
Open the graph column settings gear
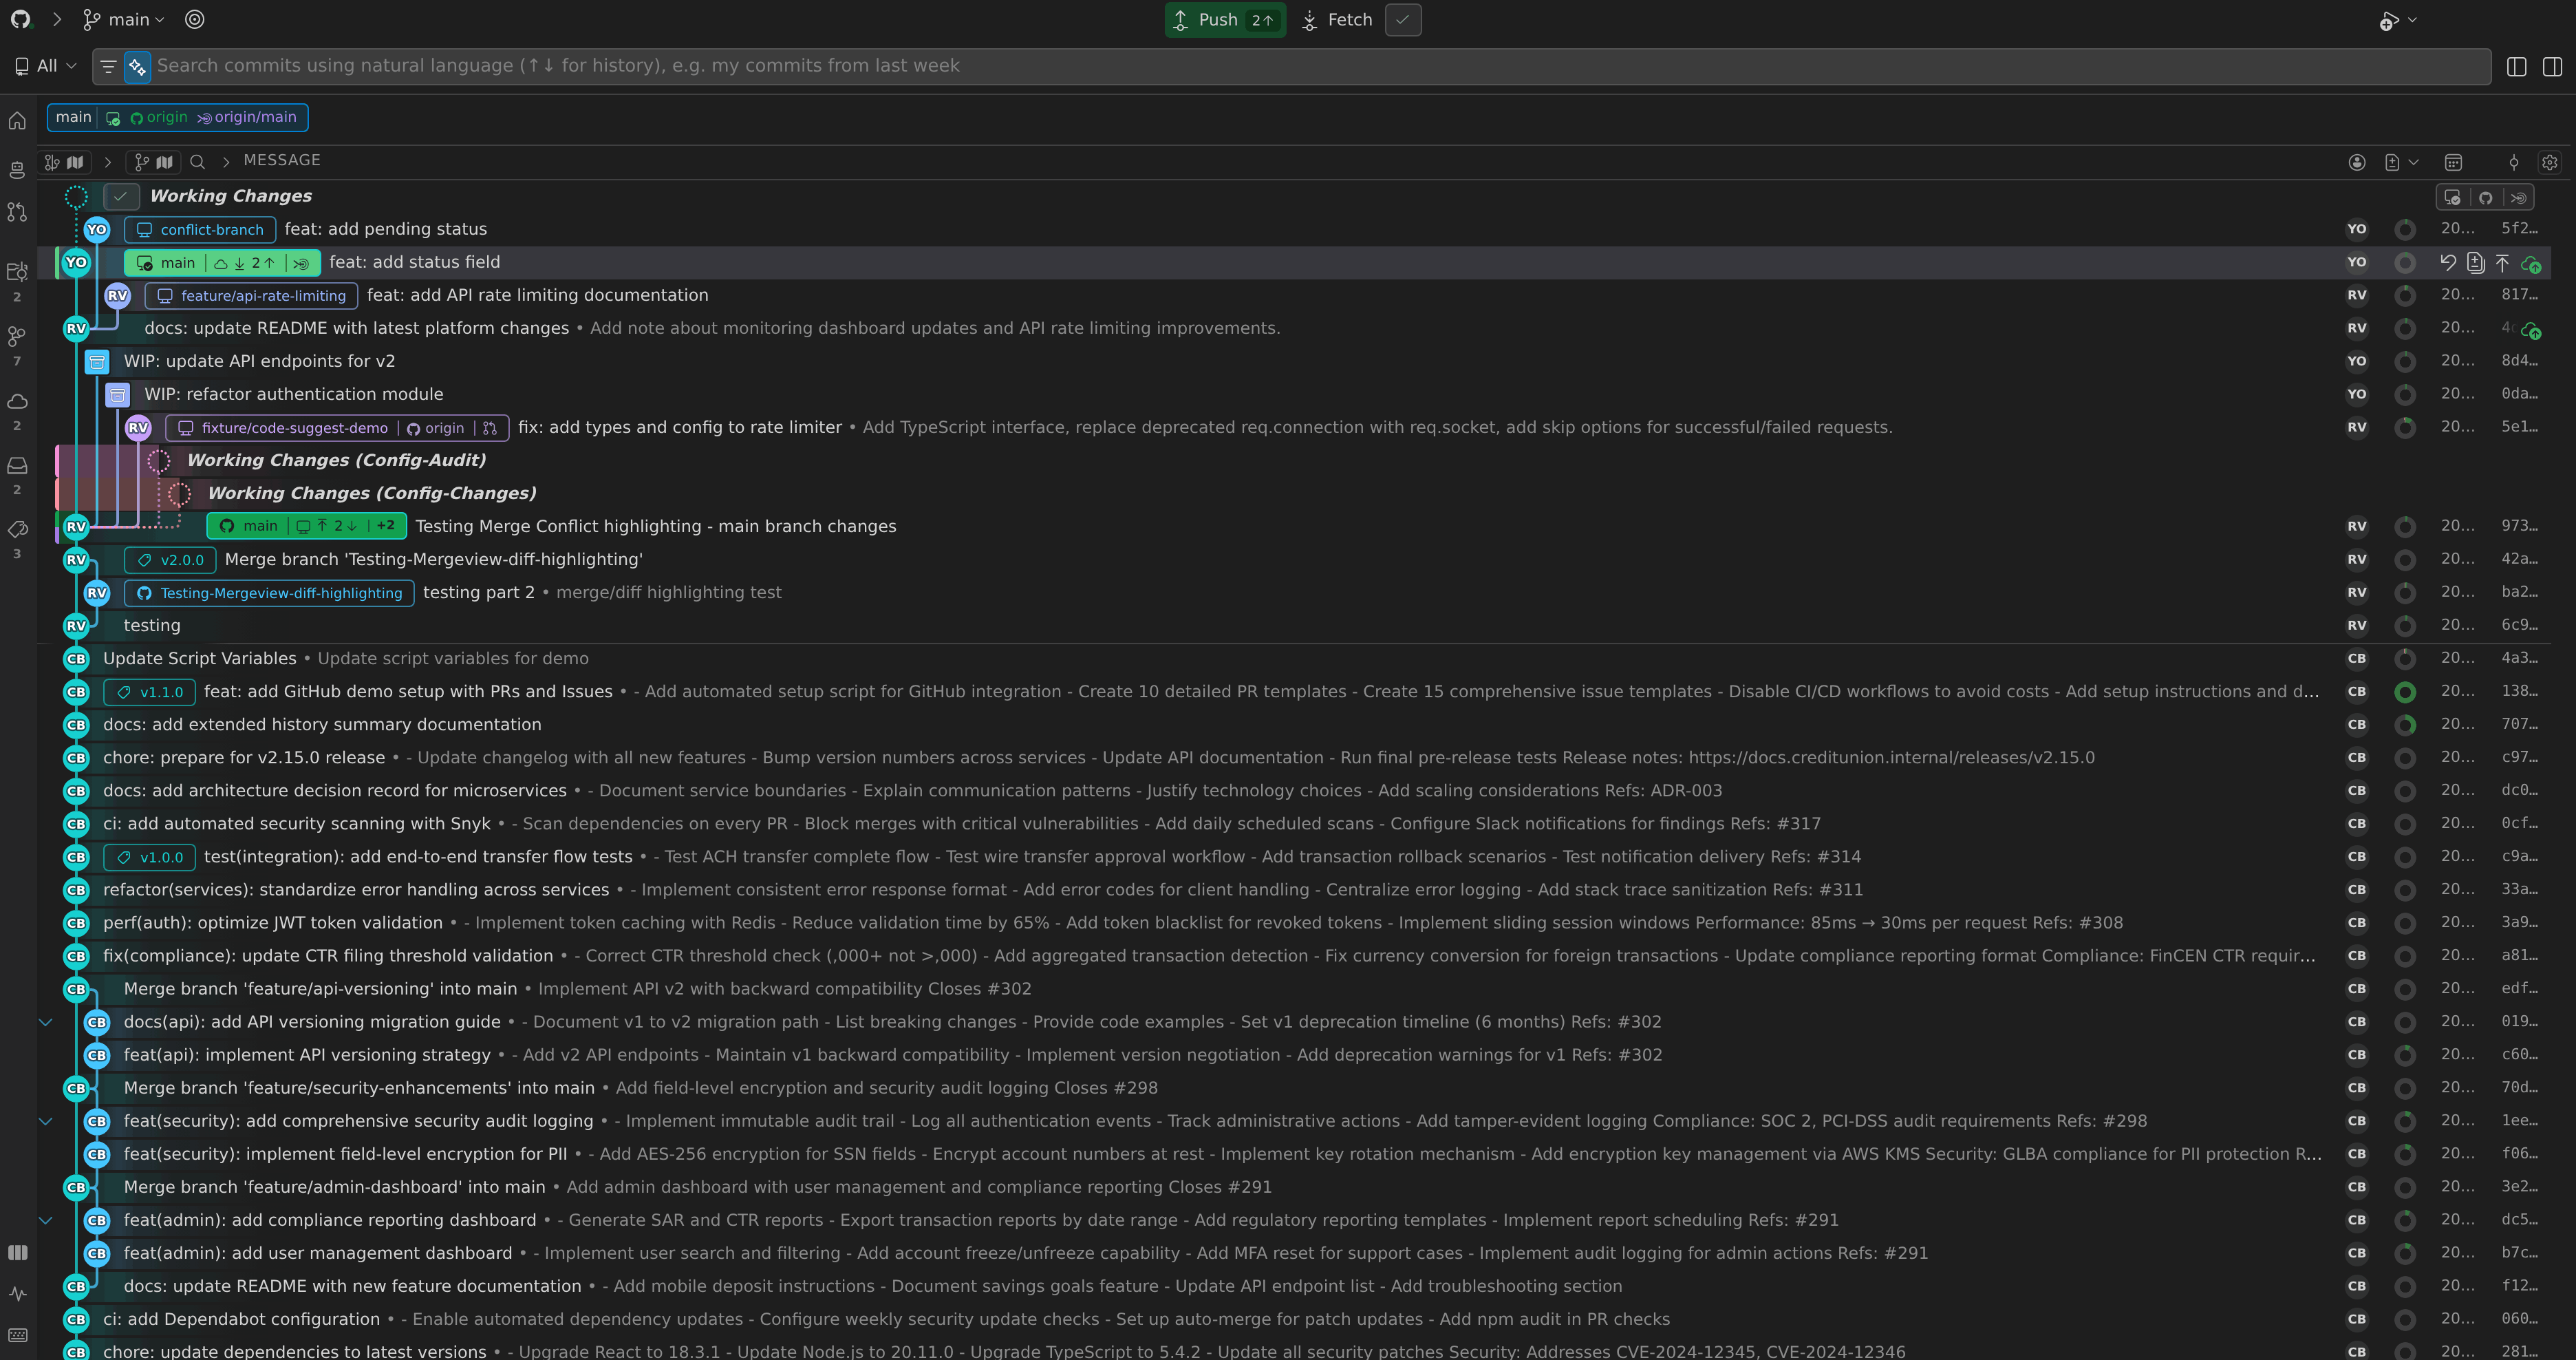tap(2550, 162)
